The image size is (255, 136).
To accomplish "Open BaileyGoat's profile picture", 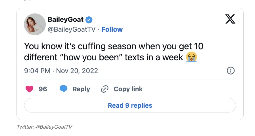I will pyautogui.click(x=35, y=24).
